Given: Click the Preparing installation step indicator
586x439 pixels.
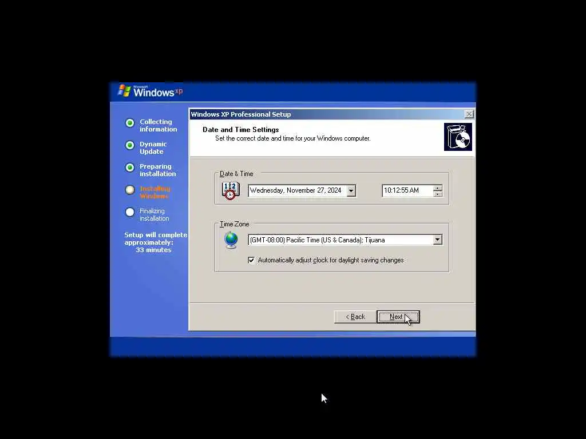Looking at the screenshot, I should [x=130, y=167].
